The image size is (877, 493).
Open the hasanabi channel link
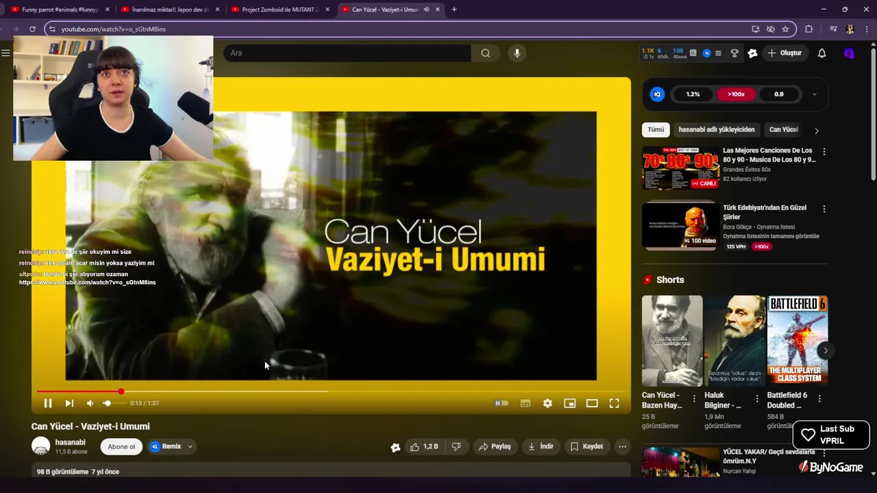(70, 442)
